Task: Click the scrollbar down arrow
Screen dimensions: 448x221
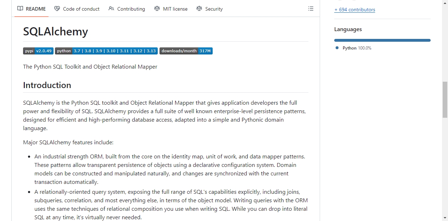Action: coord(445,218)
